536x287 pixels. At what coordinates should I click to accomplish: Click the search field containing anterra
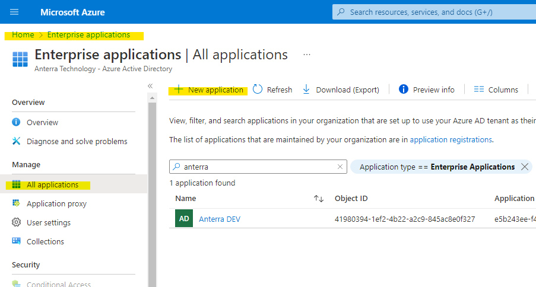[x=258, y=167]
